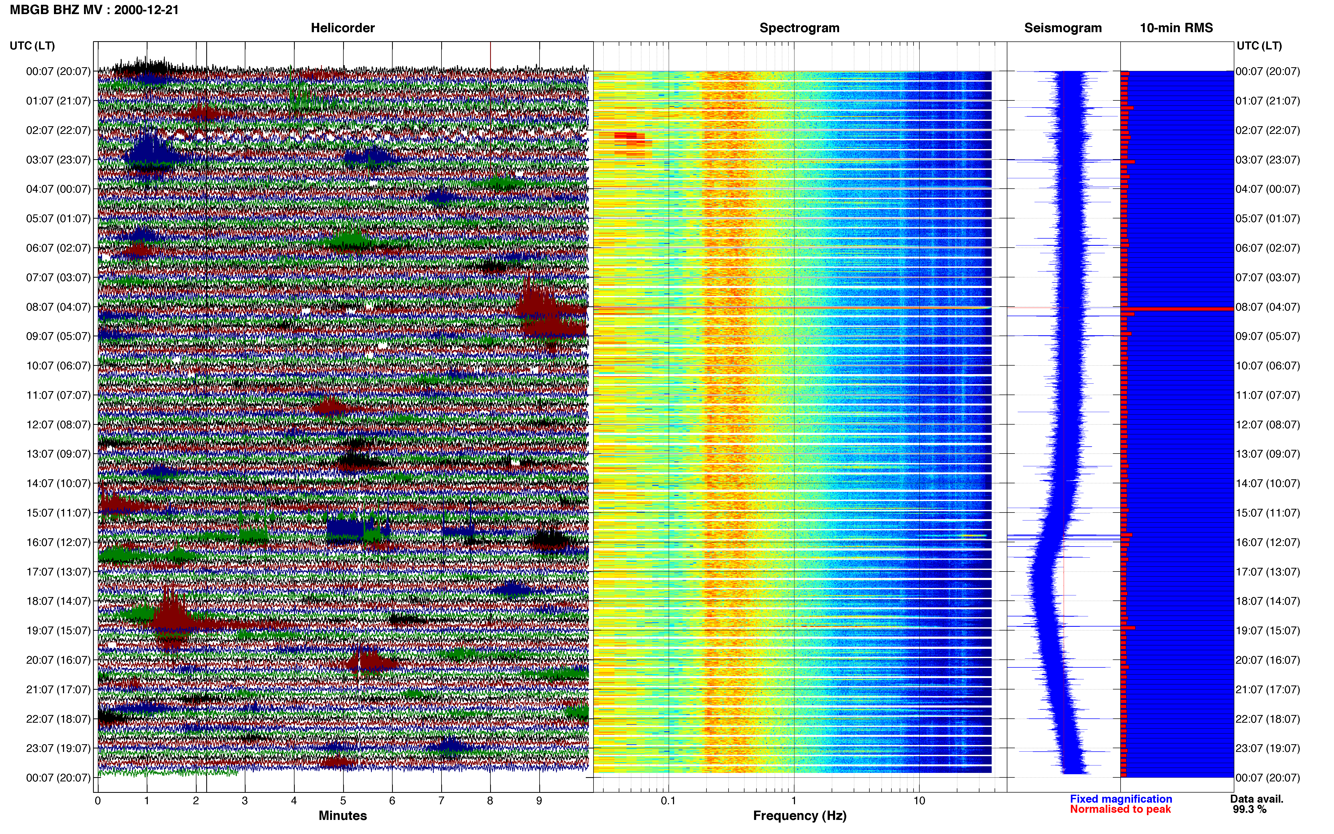Click the blue "Fixed magnification" legend text

1121,799
